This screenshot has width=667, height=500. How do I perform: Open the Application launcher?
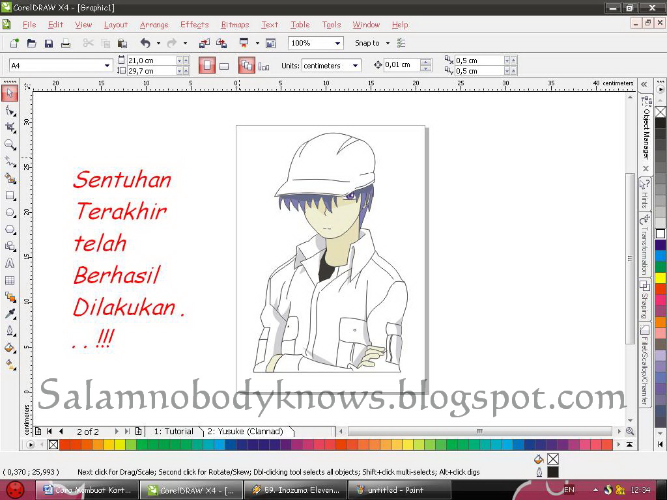click(x=244, y=43)
